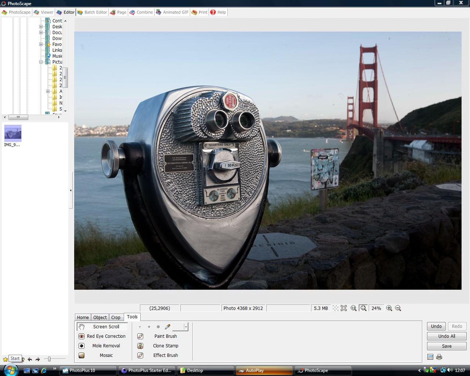Click the 1:1 actual size zoom icon

pyautogui.click(x=354, y=308)
